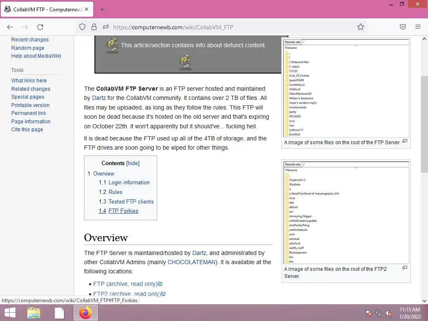Click the computer icon below the defunct notice text
428x321 pixels.
(x=185, y=63)
